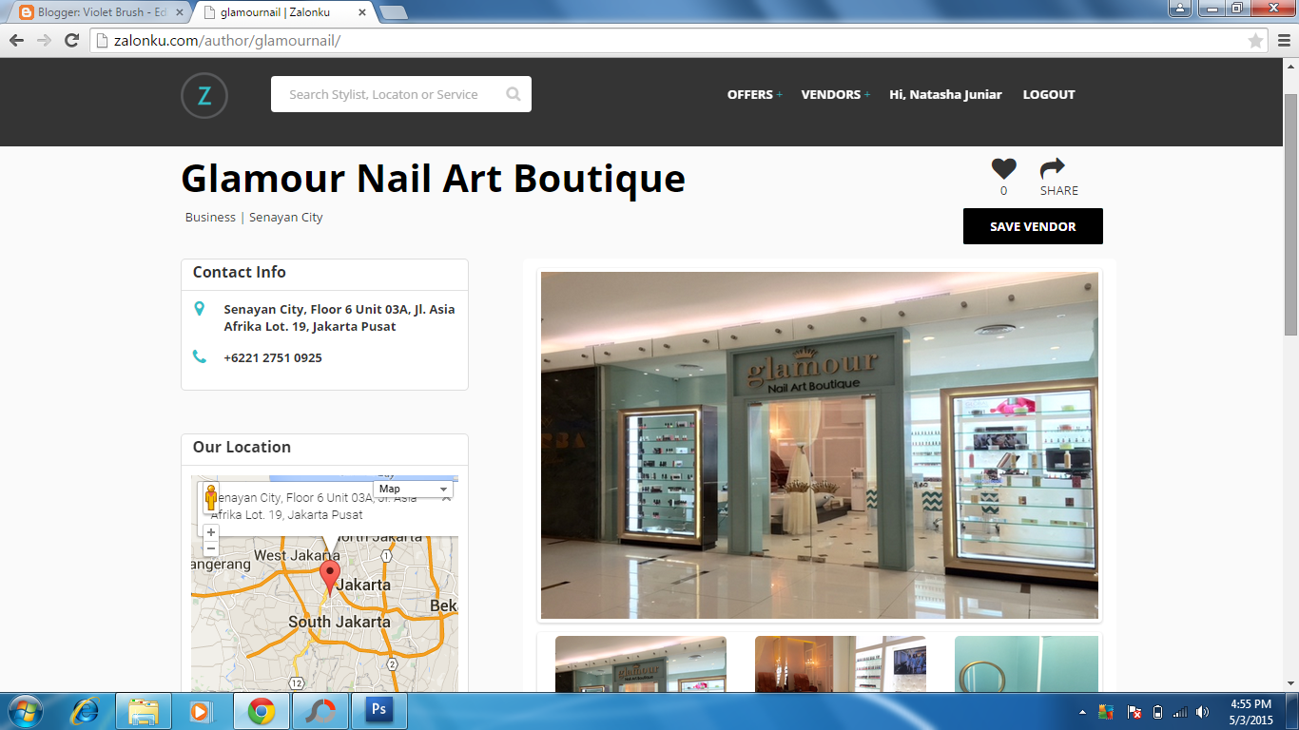Screen dimensions: 1299x730
Task: Reload the page
Action: [x=71, y=40]
